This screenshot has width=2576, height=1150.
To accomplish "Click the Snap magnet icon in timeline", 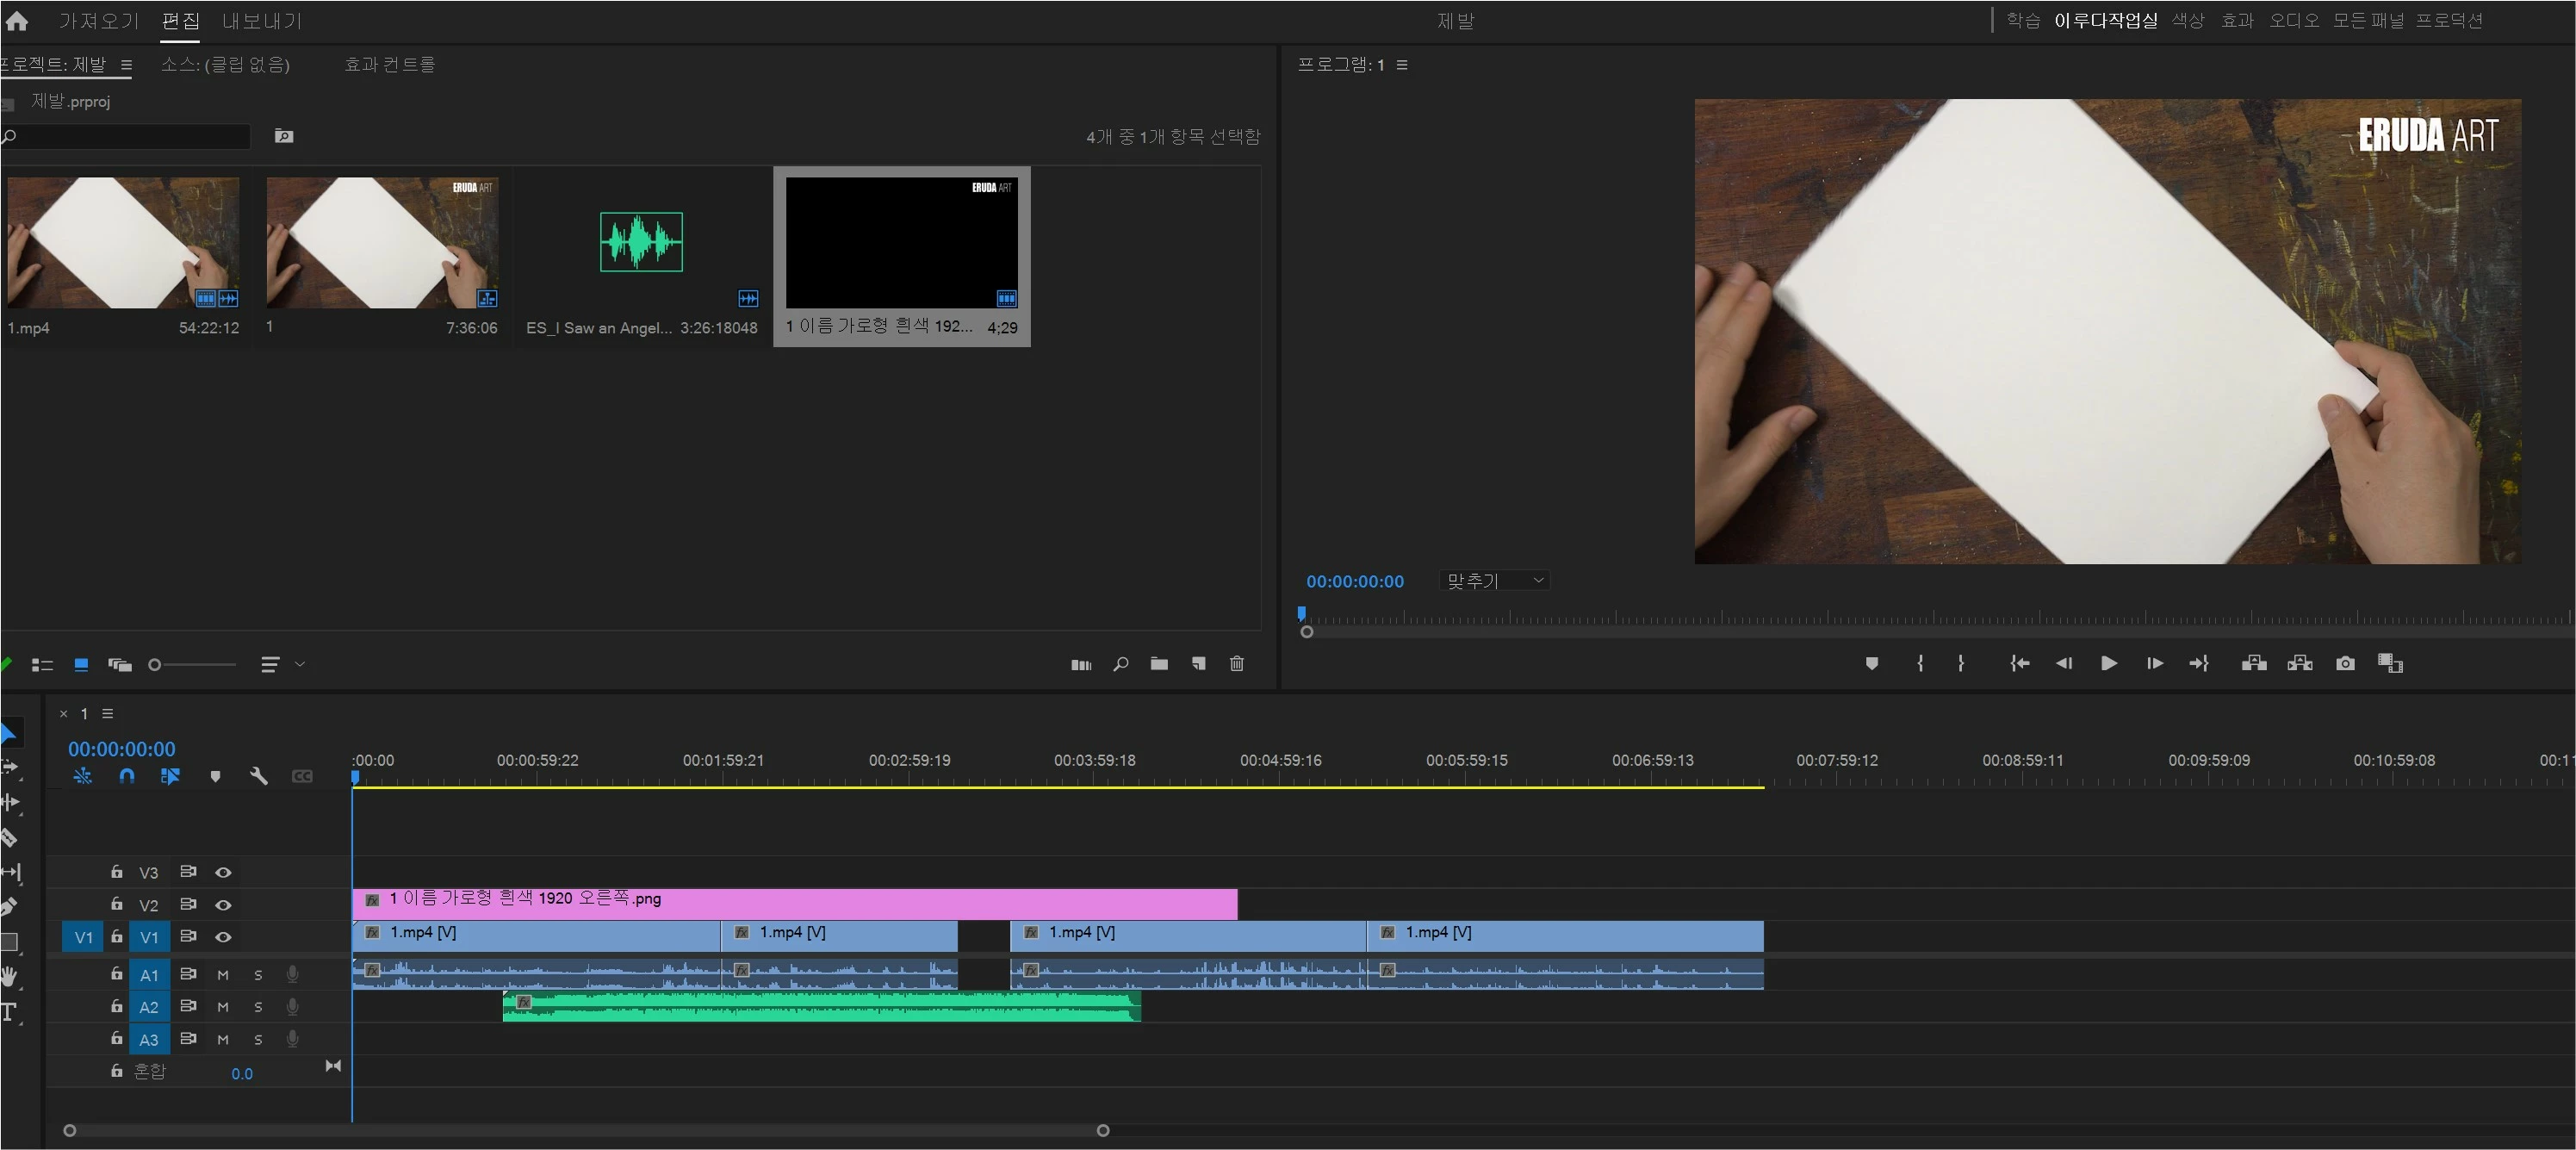I will coord(127,776).
